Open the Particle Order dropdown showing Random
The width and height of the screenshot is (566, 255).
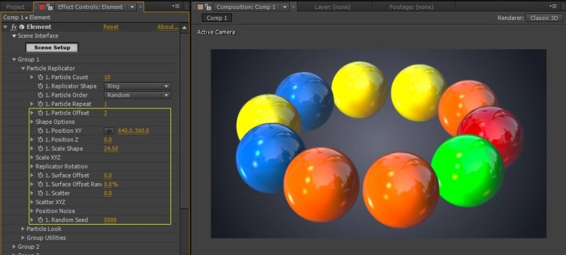137,95
